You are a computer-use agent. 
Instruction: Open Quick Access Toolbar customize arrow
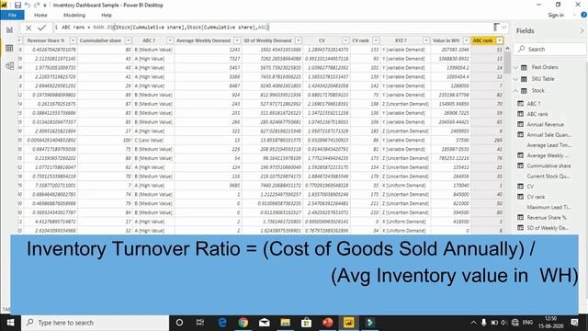(x=45, y=6)
